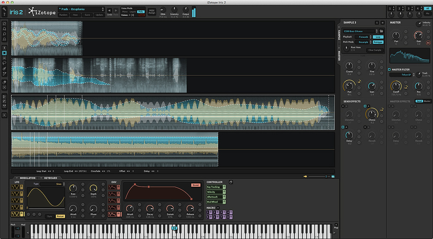Click the highlighted C4 key on keyboard

pyautogui.click(x=174, y=228)
